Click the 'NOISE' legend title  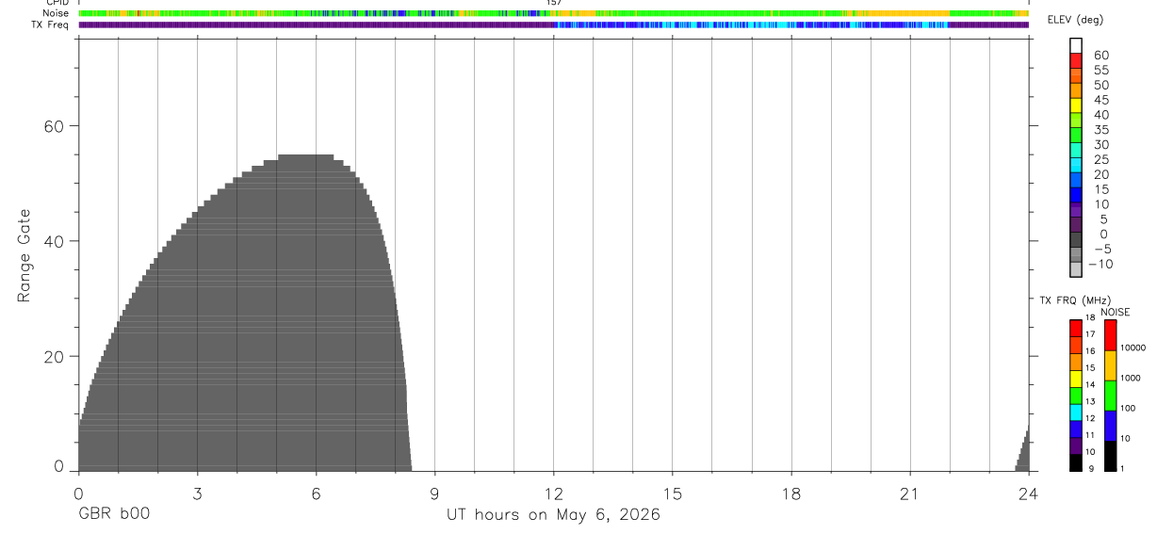pos(1115,312)
